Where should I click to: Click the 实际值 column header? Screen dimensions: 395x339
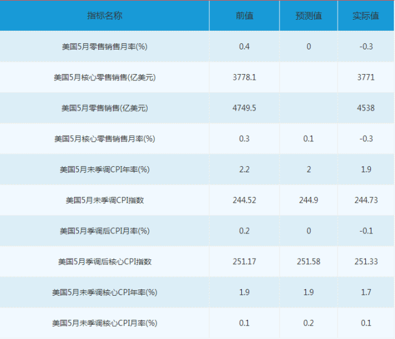(x=366, y=16)
